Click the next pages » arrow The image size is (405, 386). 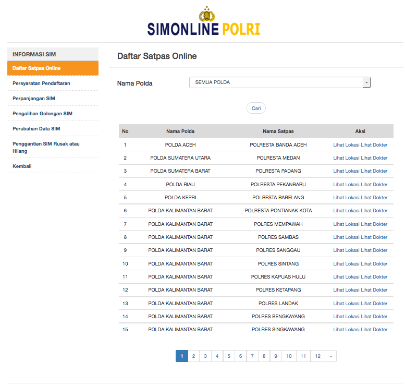[x=330, y=356]
